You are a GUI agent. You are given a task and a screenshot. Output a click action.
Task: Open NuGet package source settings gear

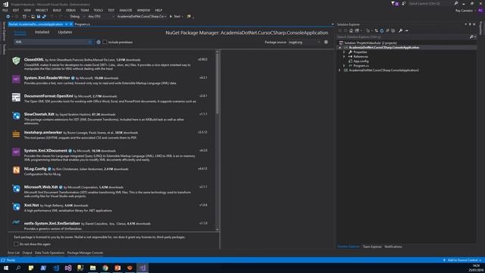[326, 42]
